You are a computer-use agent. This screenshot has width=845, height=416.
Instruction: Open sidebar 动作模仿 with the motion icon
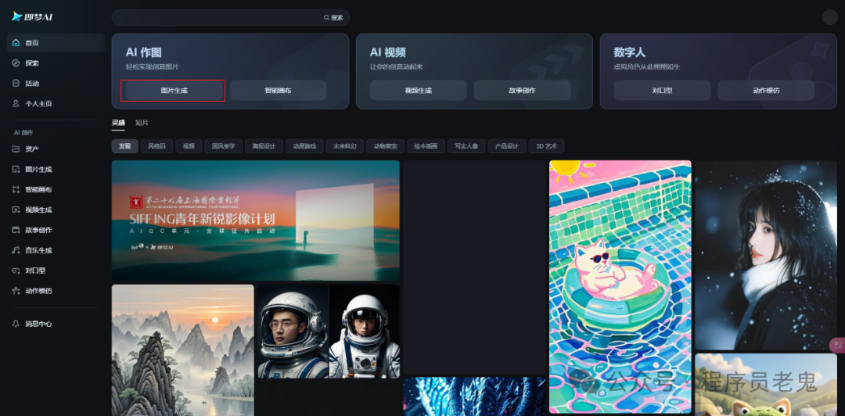point(16,290)
